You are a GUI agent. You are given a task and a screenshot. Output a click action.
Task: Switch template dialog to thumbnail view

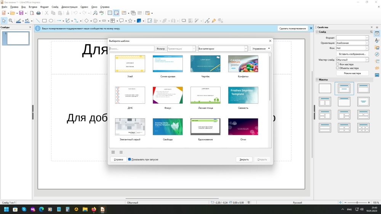click(x=113, y=152)
